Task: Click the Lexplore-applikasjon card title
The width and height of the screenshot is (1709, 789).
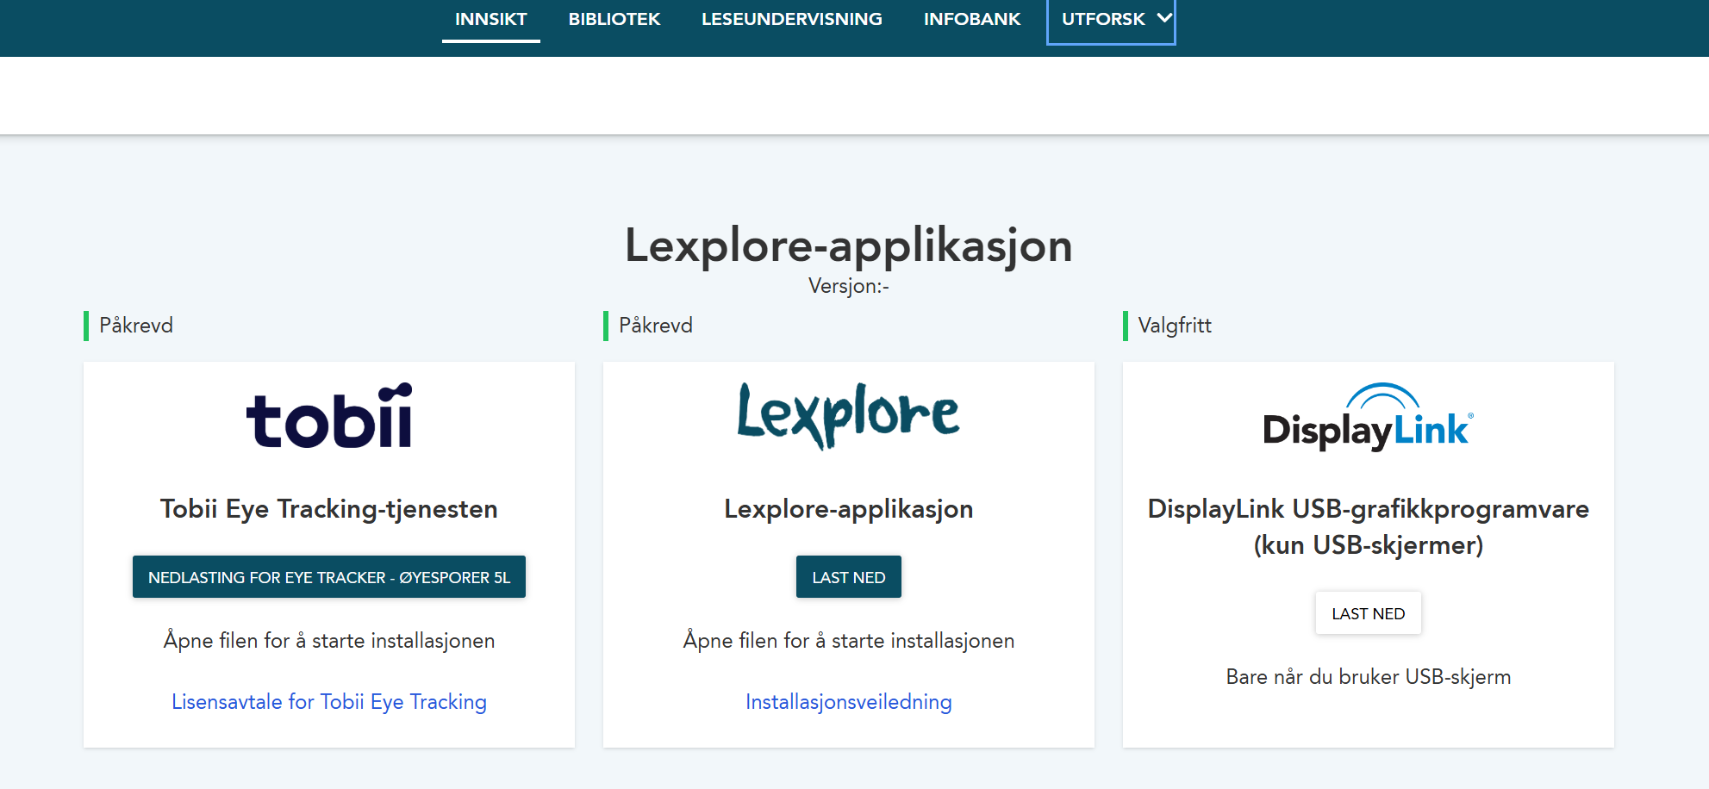Action: [848, 509]
